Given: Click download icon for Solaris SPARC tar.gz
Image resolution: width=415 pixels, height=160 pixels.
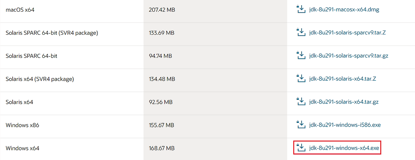Looking at the screenshot, I should (301, 55).
